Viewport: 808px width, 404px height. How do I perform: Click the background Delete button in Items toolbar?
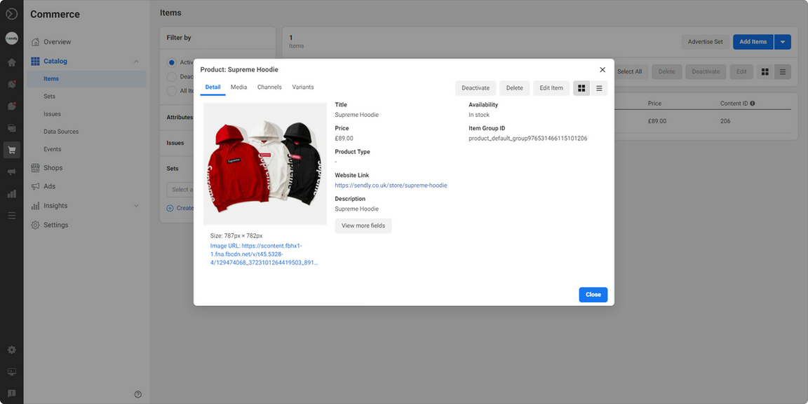[x=666, y=71]
